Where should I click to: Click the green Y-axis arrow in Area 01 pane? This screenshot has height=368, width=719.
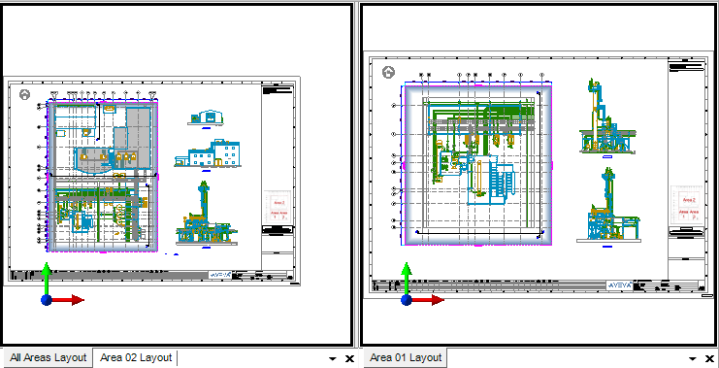click(406, 278)
